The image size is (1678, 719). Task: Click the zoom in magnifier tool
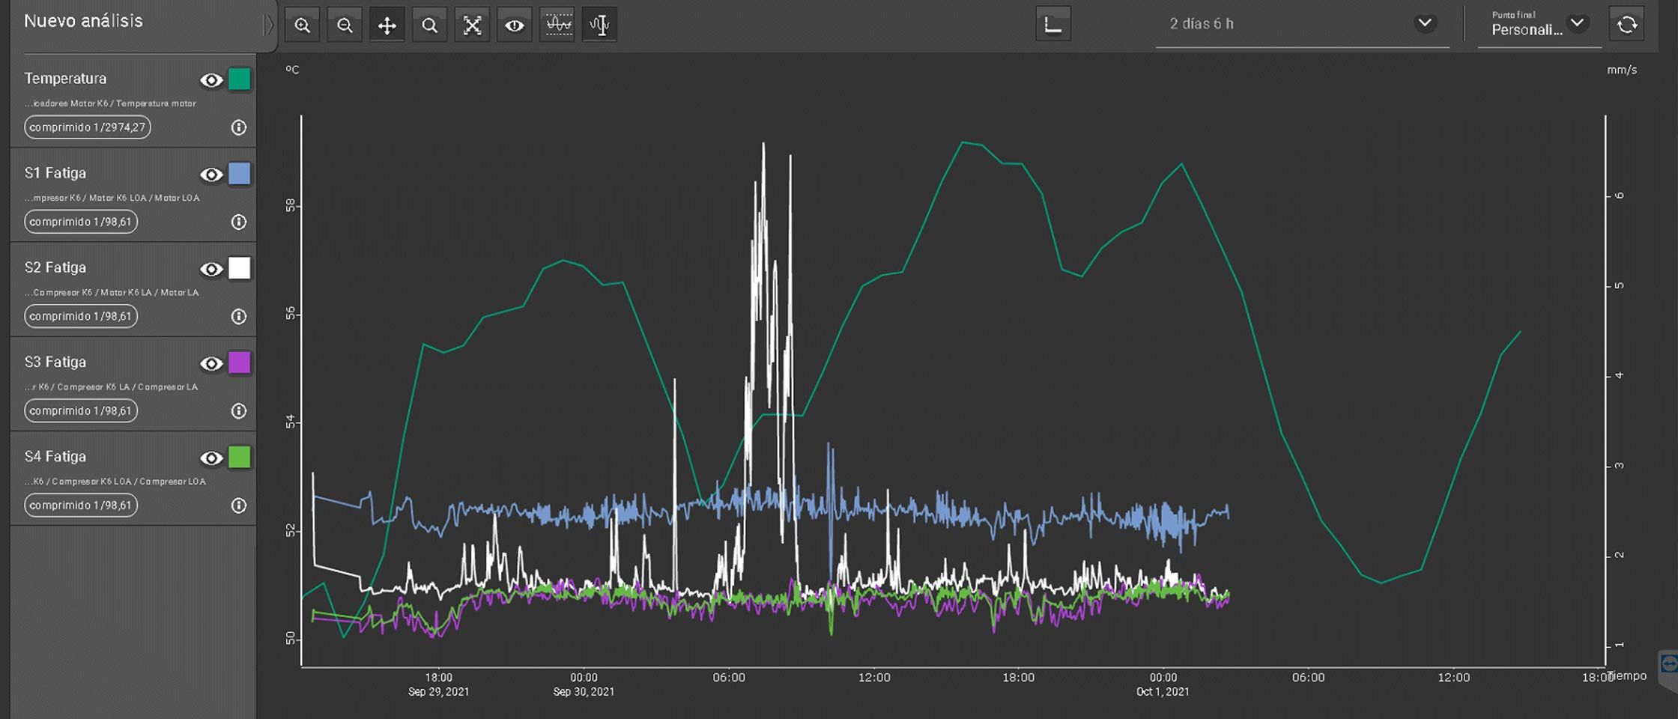[x=302, y=25]
